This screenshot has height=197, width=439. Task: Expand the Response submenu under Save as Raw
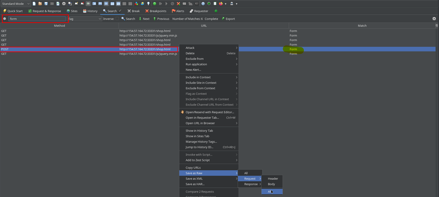tap(250, 184)
